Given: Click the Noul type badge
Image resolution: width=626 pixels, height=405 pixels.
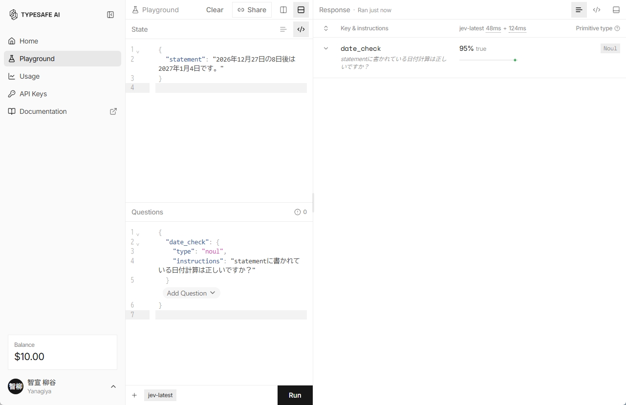Looking at the screenshot, I should (610, 48).
